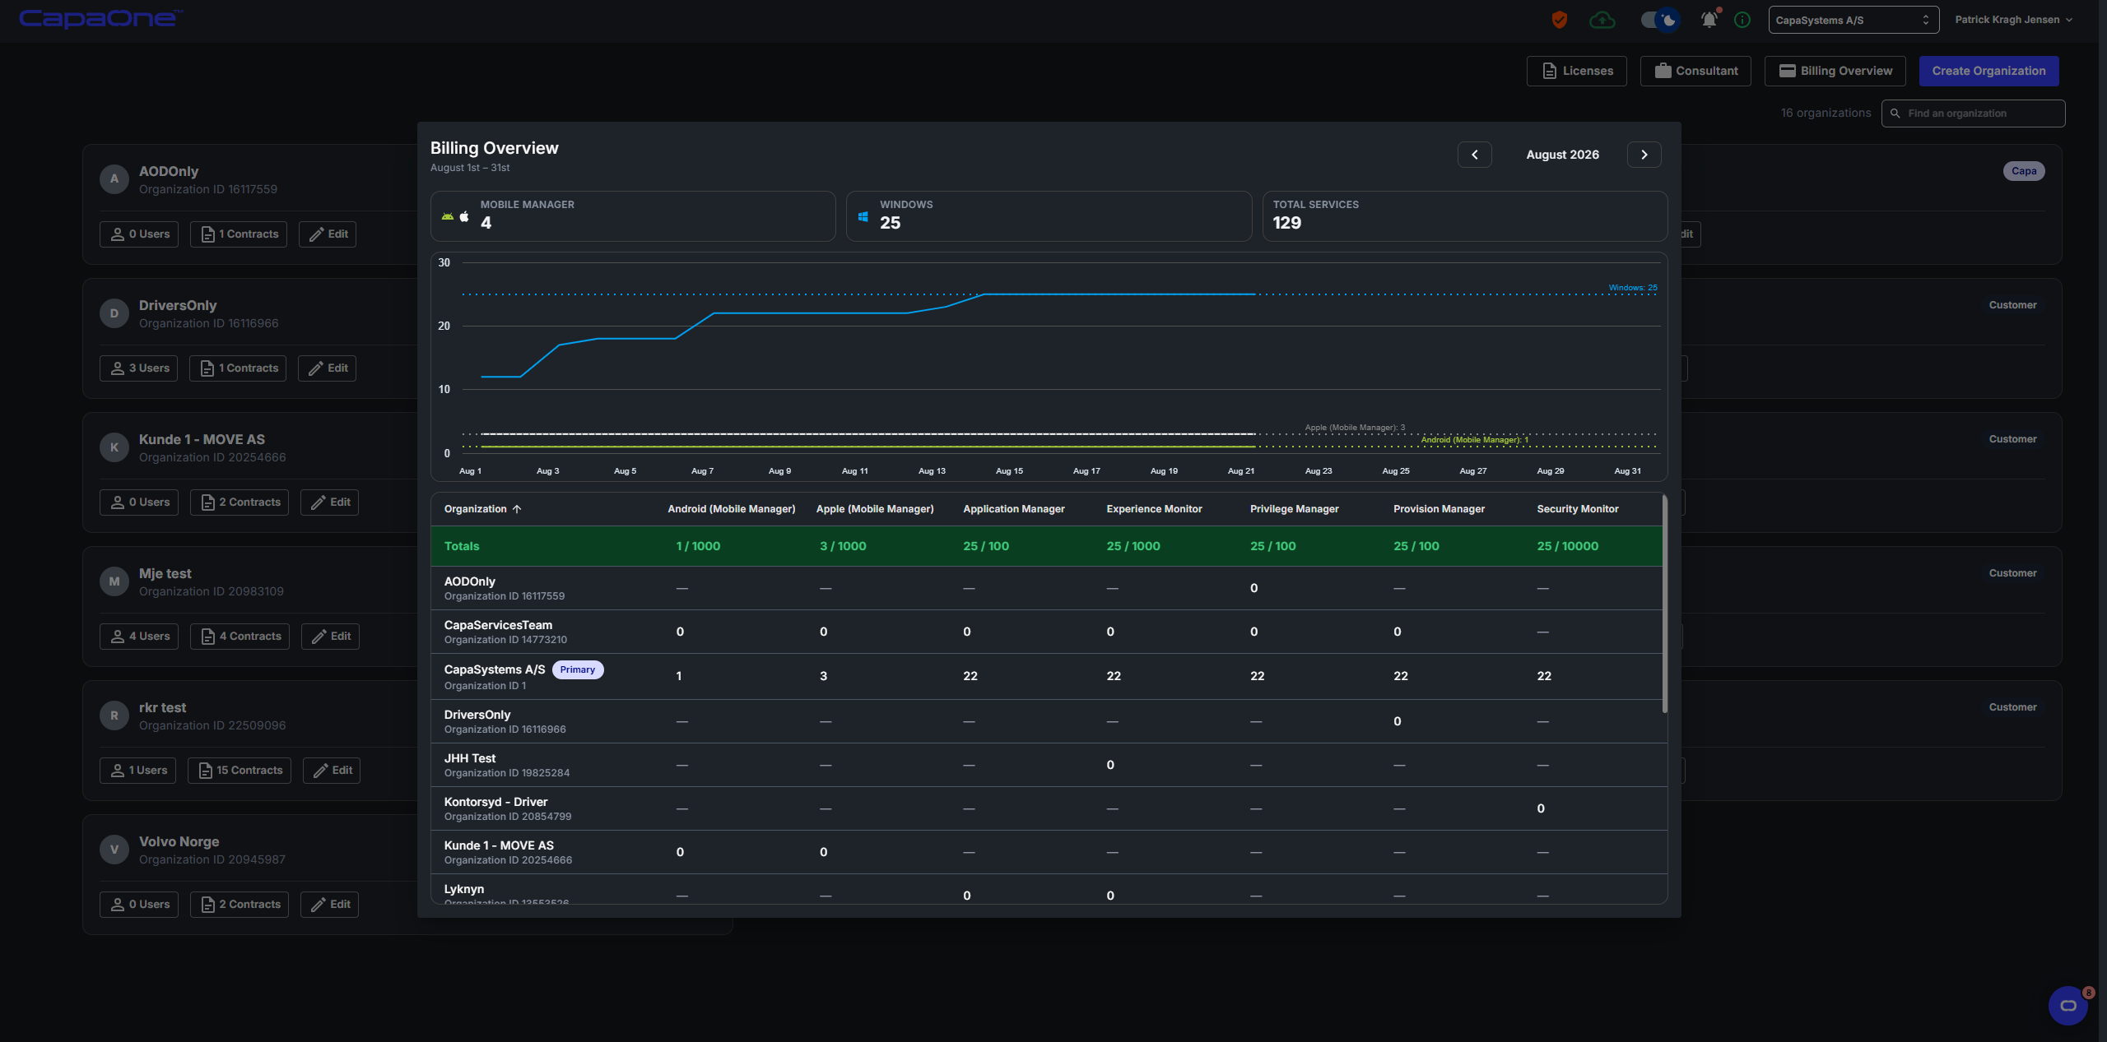
Task: Click the Apple (Mobile Manager) column header
Action: tap(874, 509)
